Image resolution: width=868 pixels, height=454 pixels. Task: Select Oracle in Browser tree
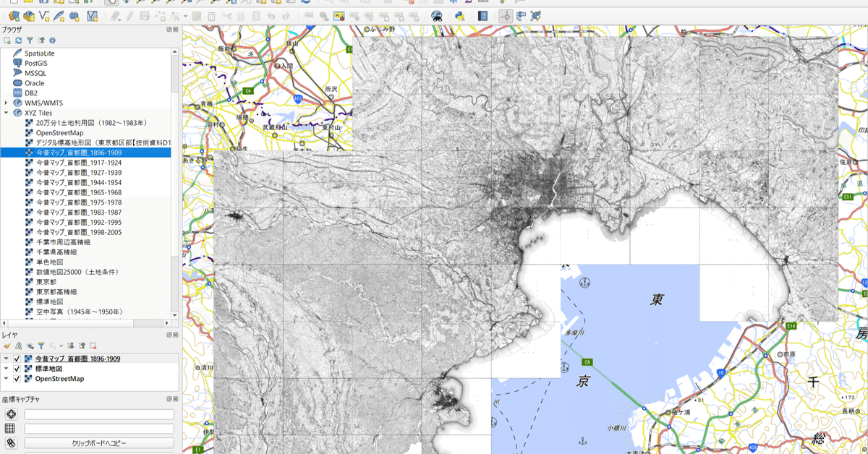pyautogui.click(x=34, y=83)
